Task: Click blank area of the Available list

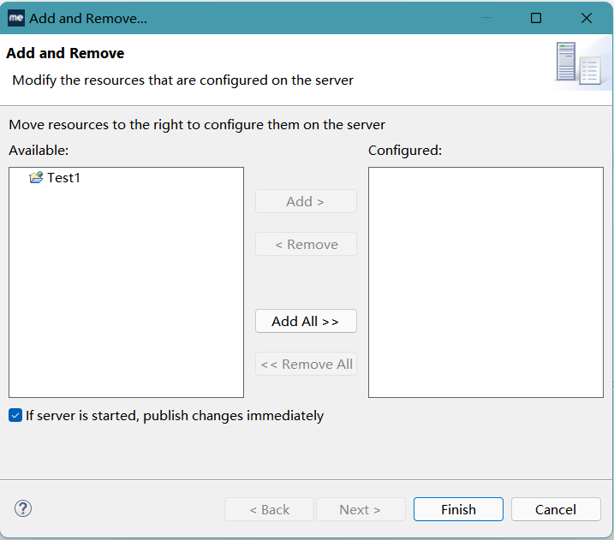Action: click(x=126, y=300)
